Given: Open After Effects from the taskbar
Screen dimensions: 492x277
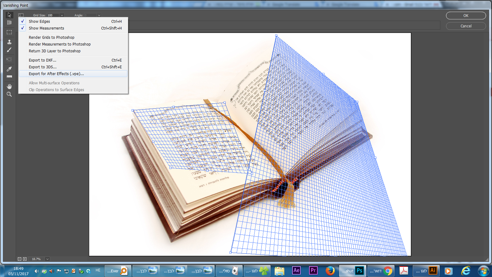Looking at the screenshot, I should [x=296, y=271].
